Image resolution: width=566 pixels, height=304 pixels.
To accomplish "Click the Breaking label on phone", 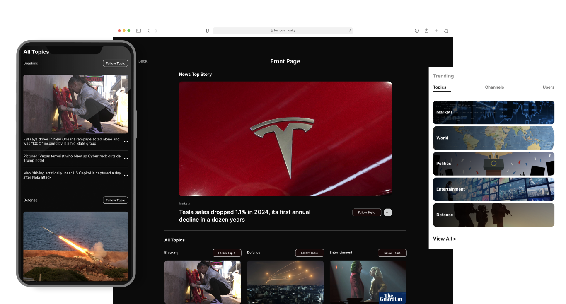I will [31, 63].
